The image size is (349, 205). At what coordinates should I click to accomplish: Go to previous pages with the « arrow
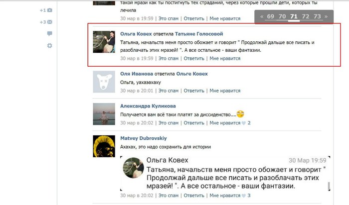pos(262,16)
